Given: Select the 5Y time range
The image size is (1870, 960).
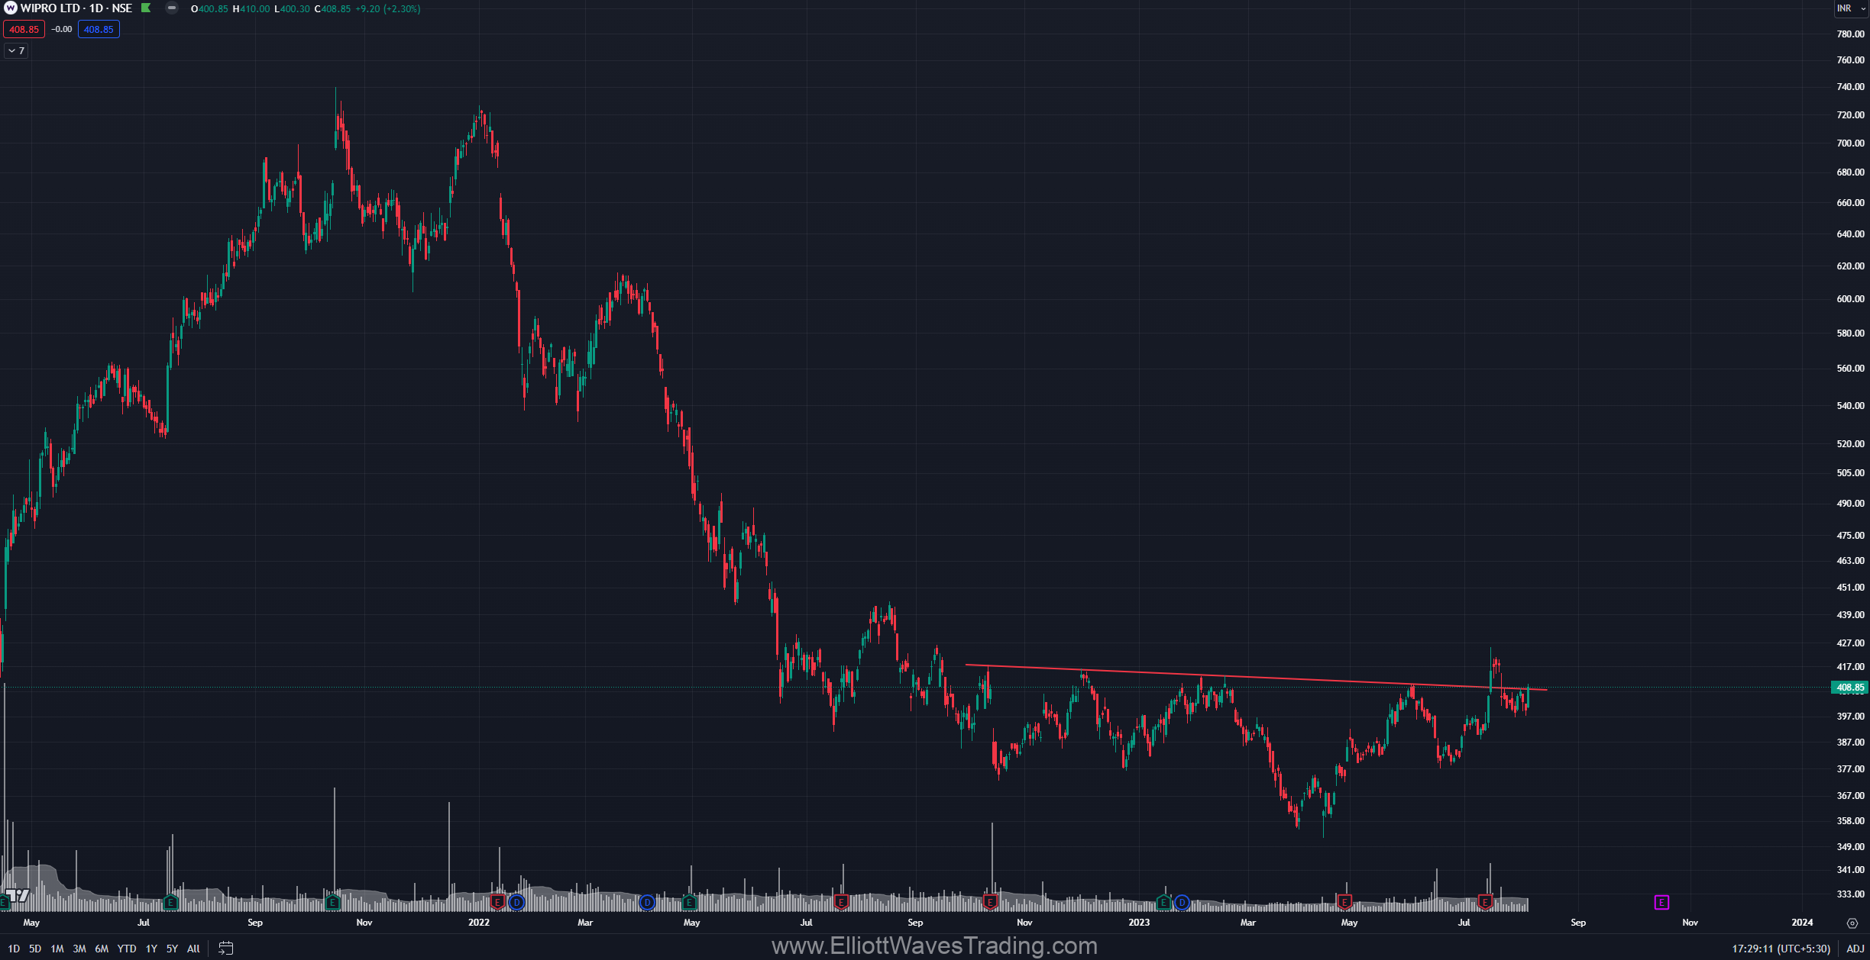Looking at the screenshot, I should [x=172, y=949].
